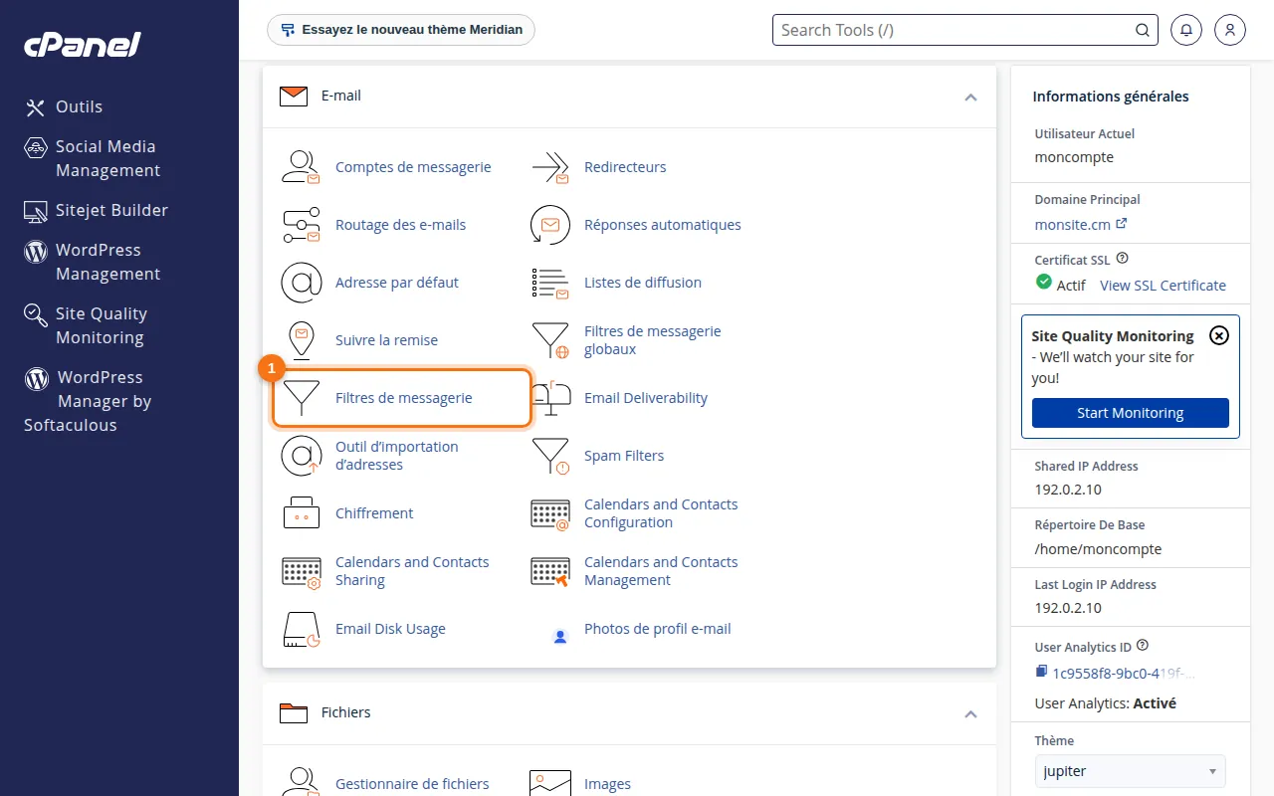Click the cPanel logo
1274x796 pixels.
click(83, 45)
